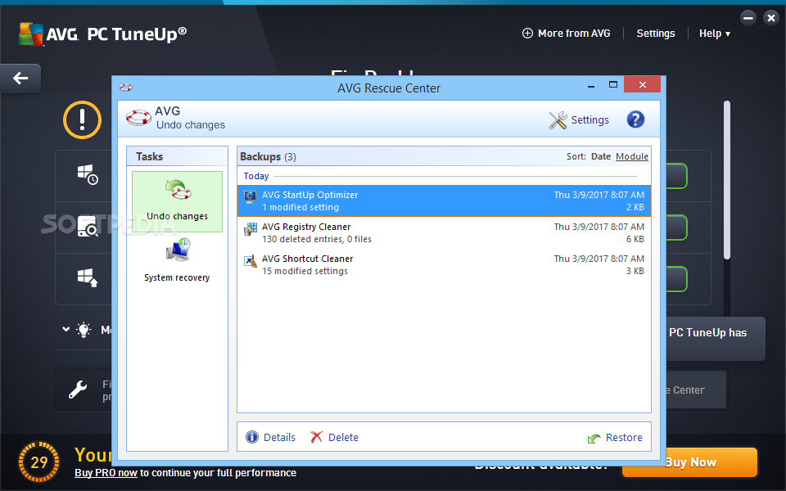This screenshot has height=491, width=786.
Task: Click the red X Delete icon
Action: tap(316, 437)
